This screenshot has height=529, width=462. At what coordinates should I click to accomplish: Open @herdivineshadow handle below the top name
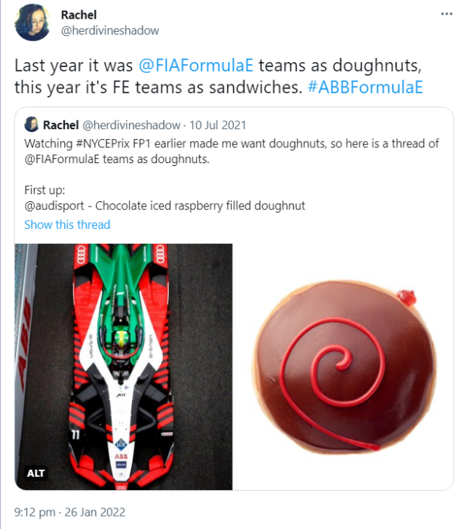pyautogui.click(x=110, y=30)
